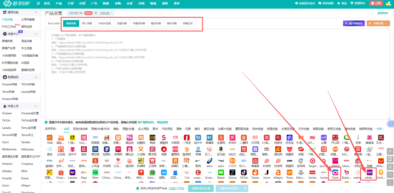Select the 耐克 Nike platform icon
Screen dimensions: 394x193
coord(198,161)
